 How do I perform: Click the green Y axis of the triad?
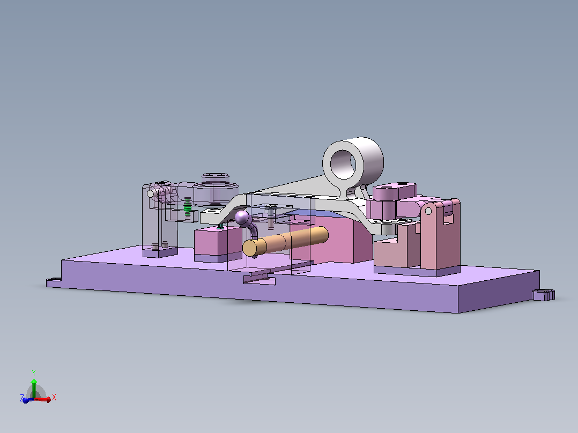[34, 388]
